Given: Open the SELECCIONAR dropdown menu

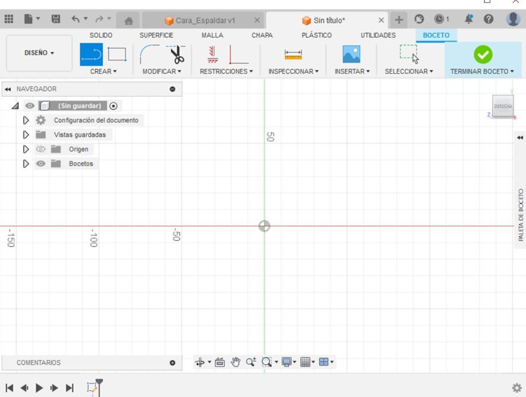Looking at the screenshot, I should 409,71.
